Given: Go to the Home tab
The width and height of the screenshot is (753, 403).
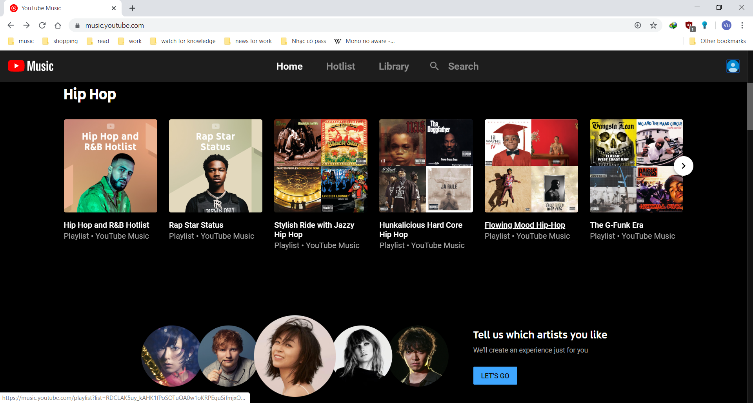Looking at the screenshot, I should [289, 66].
